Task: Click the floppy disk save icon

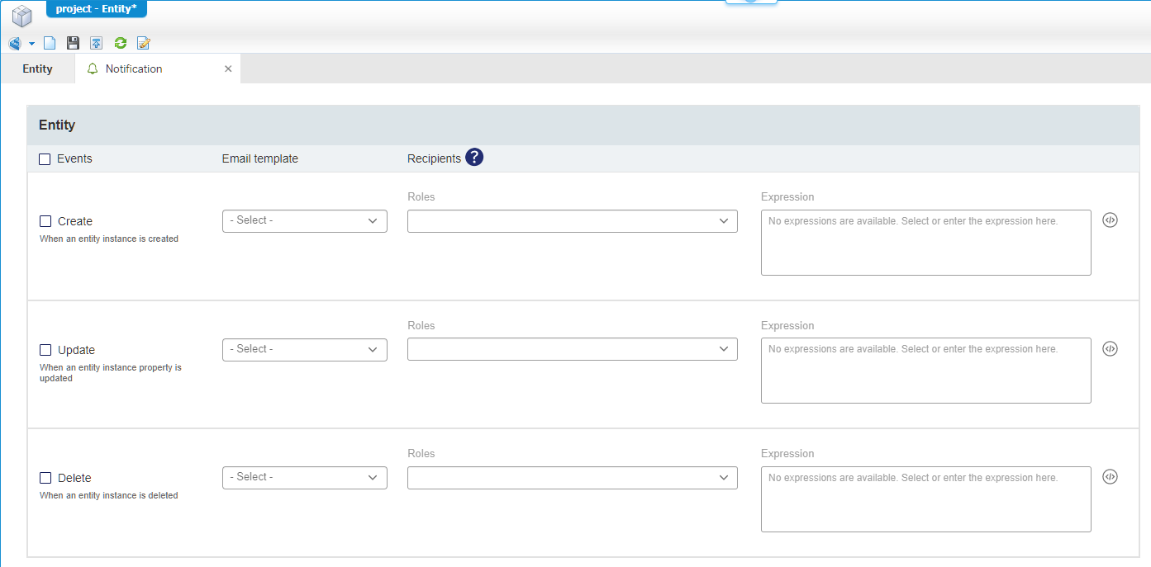Action: tap(73, 43)
